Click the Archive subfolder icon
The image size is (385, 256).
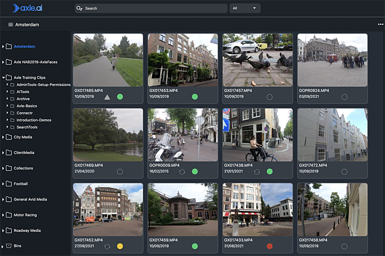pyautogui.click(x=12, y=99)
